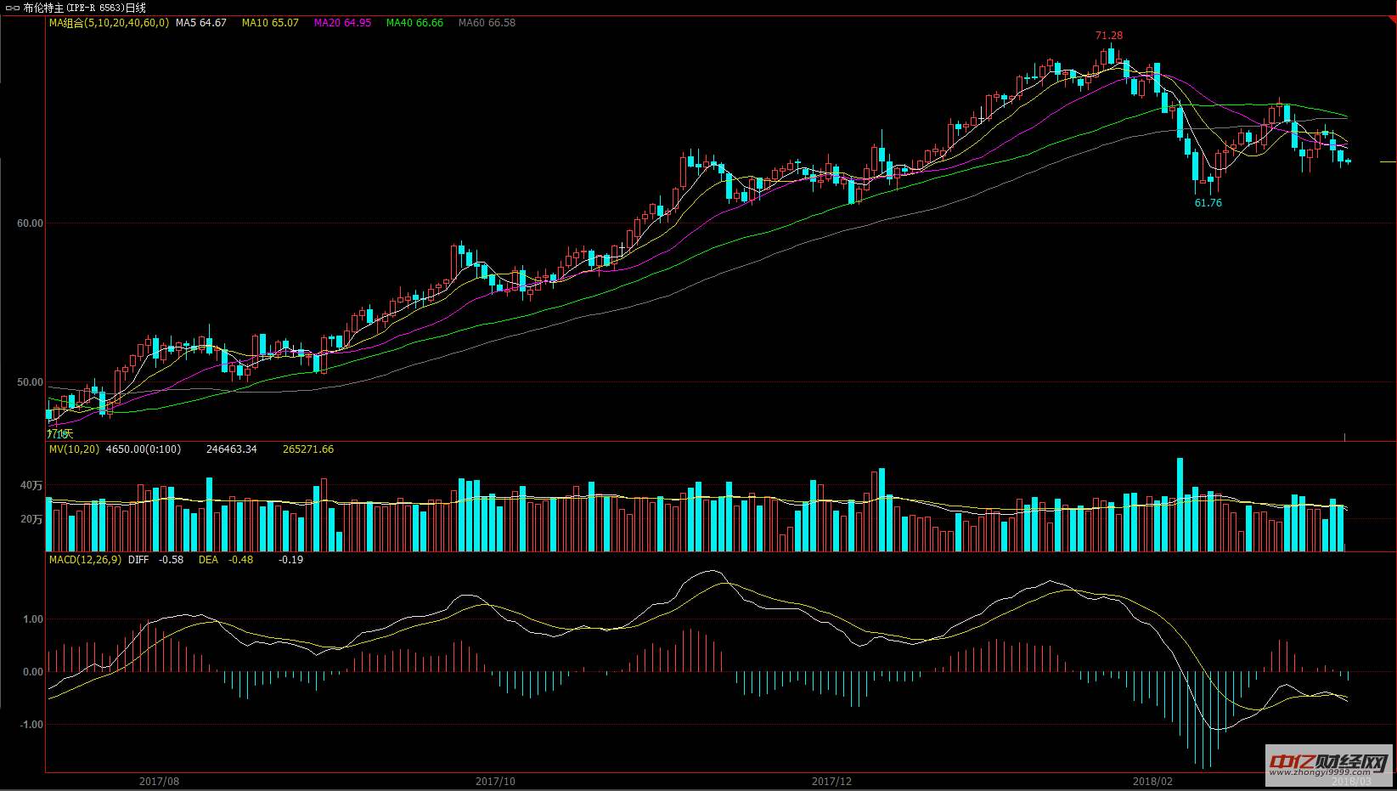Click the green MA40 value label

point(414,23)
